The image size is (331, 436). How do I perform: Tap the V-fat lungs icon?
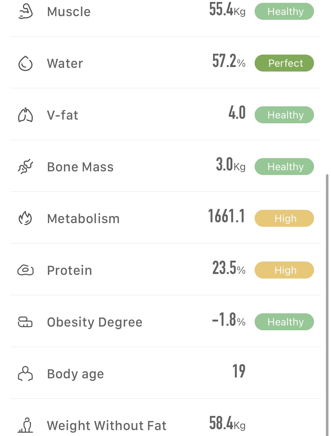pos(25,115)
